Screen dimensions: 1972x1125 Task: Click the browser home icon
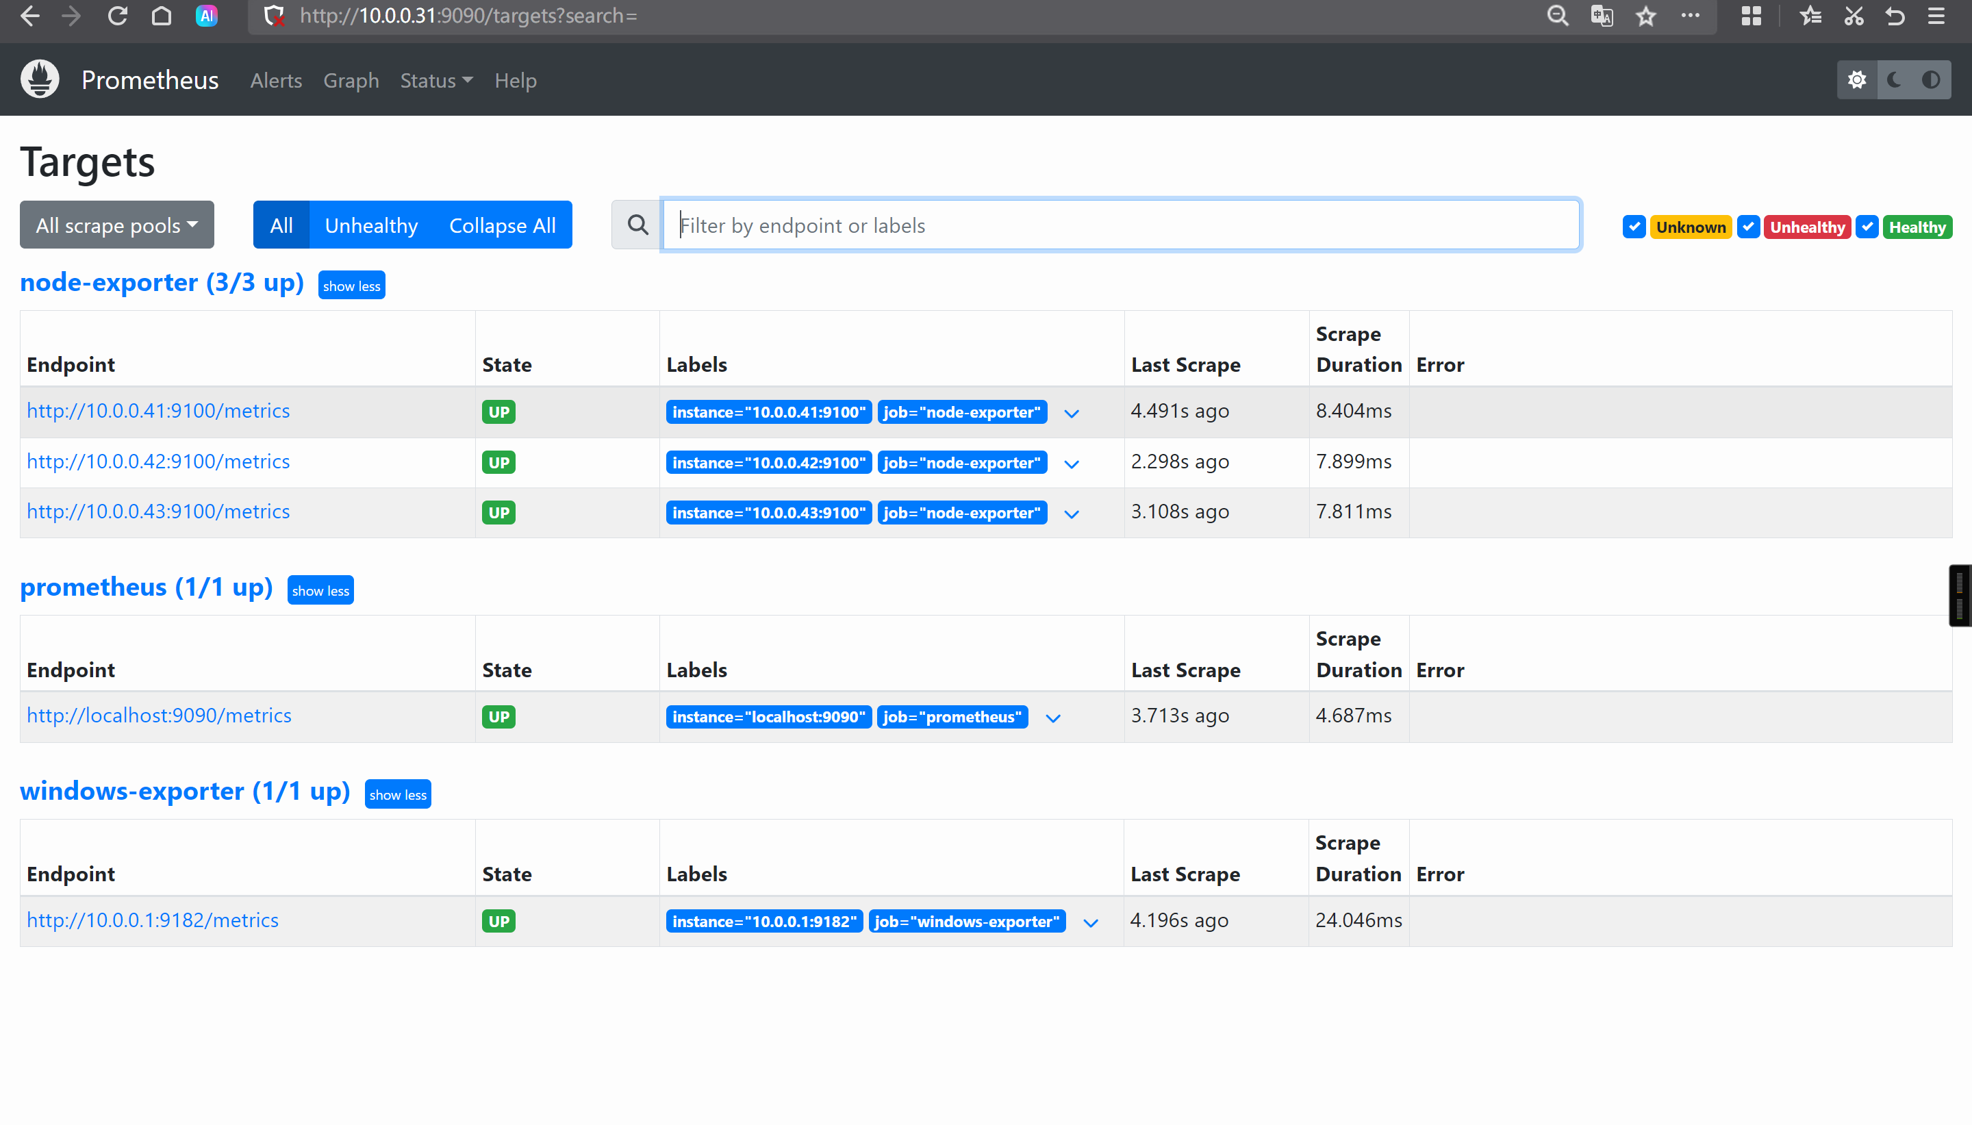coord(162,16)
